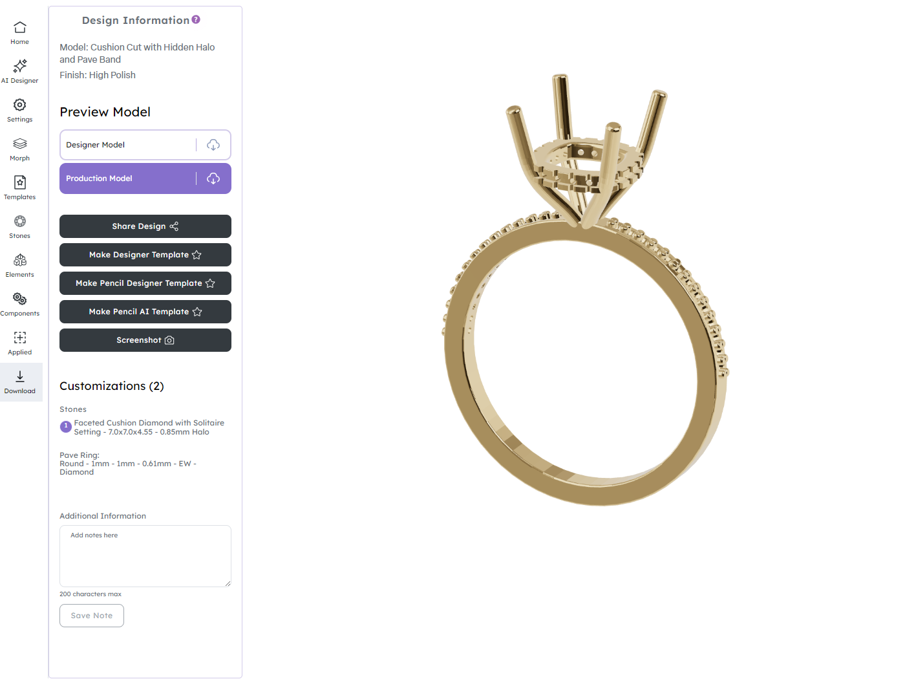Click the Share Design button
Viewport: 905px width, 679px height.
coord(145,226)
